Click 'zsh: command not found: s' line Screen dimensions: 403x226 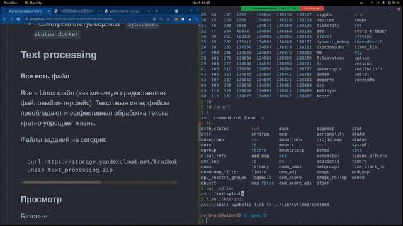tap(232, 118)
